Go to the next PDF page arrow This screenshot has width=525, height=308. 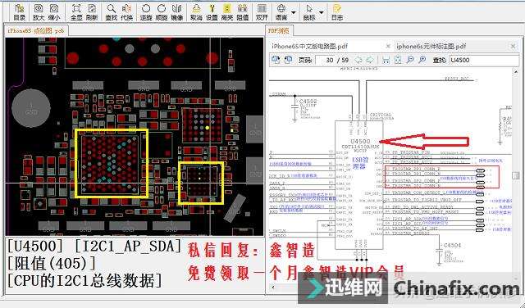point(370,60)
